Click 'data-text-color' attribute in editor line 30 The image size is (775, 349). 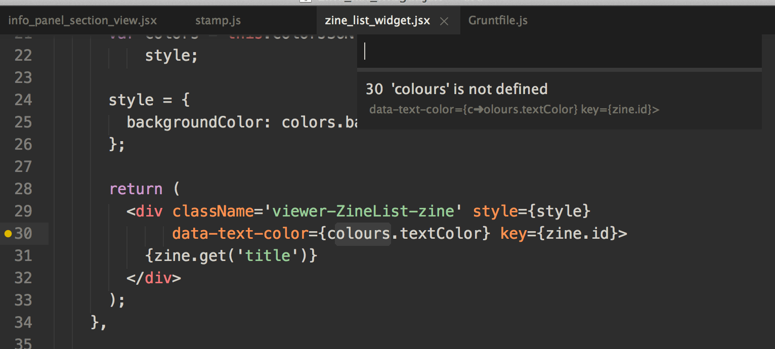pyautogui.click(x=240, y=234)
